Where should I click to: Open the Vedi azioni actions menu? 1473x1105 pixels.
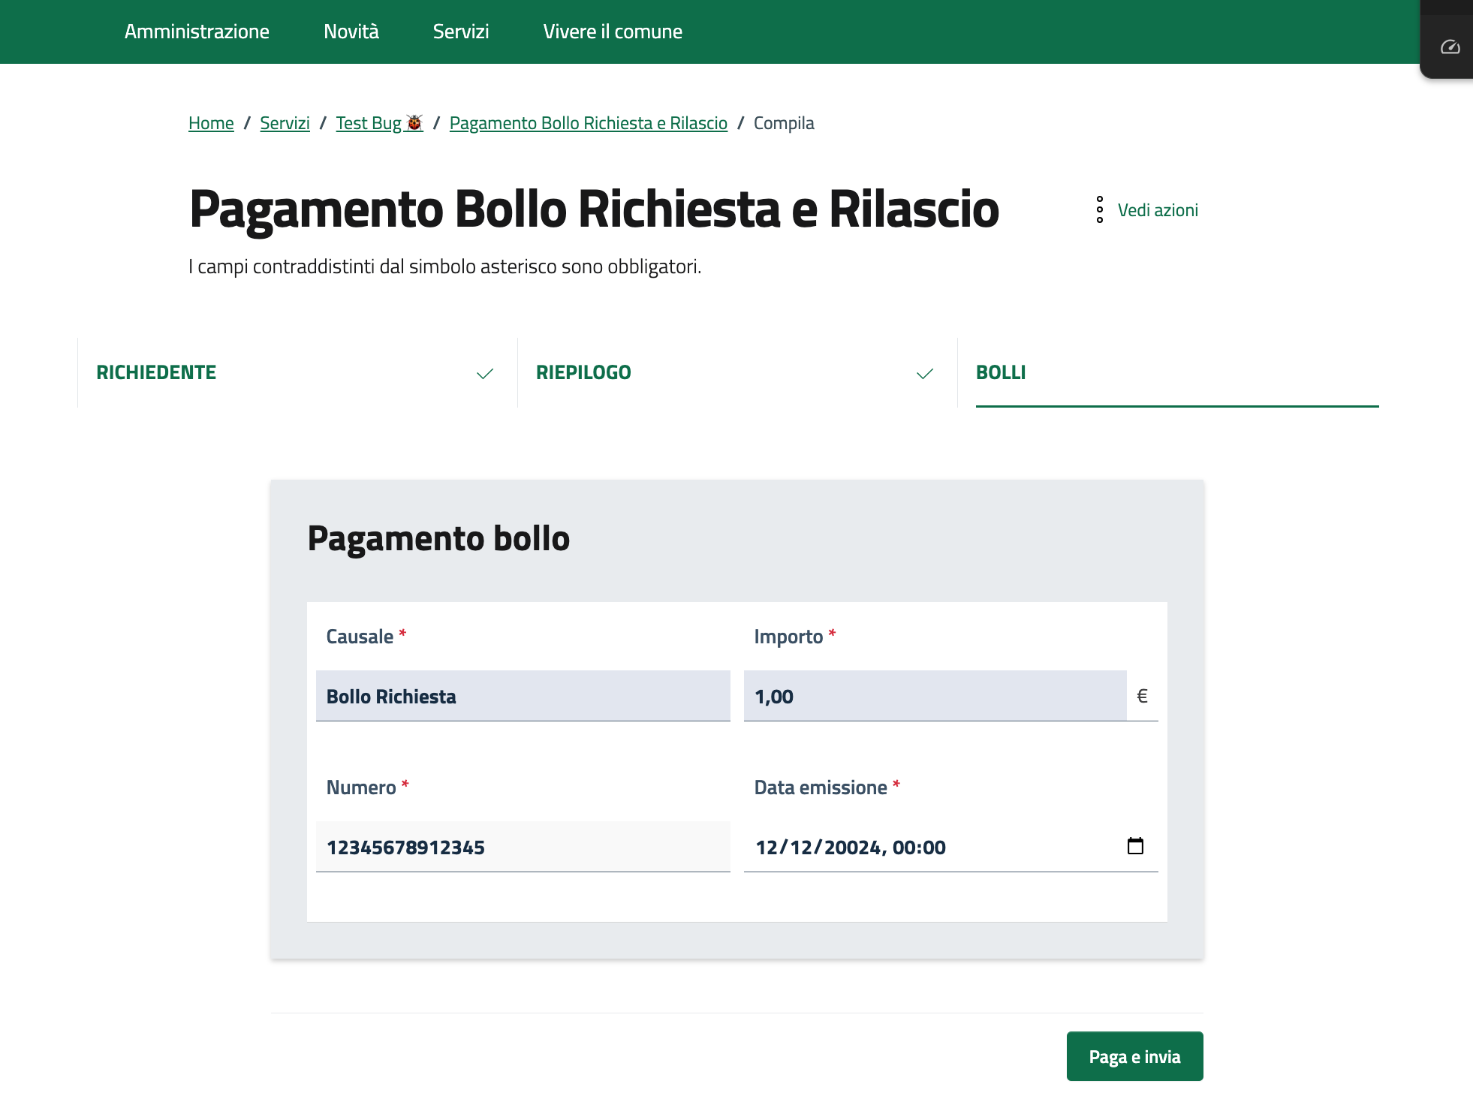pos(1157,210)
